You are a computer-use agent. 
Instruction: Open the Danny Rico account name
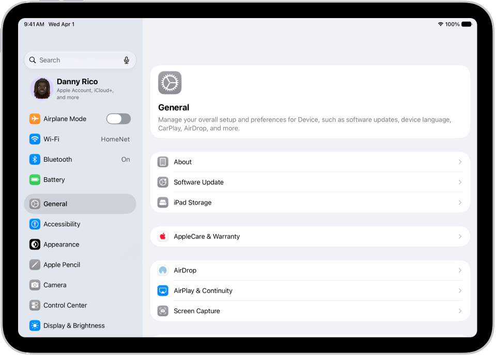point(77,82)
